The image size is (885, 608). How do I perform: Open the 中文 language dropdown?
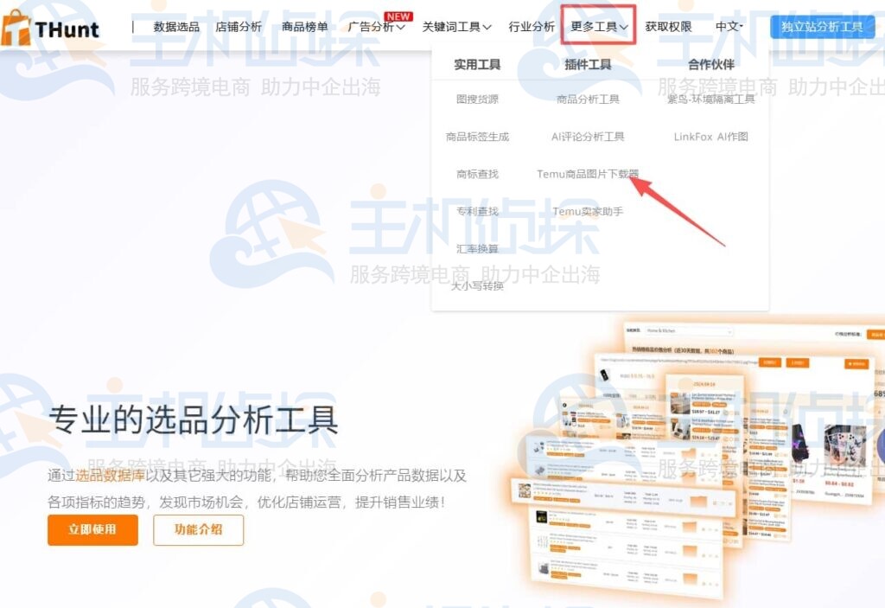pos(729,27)
